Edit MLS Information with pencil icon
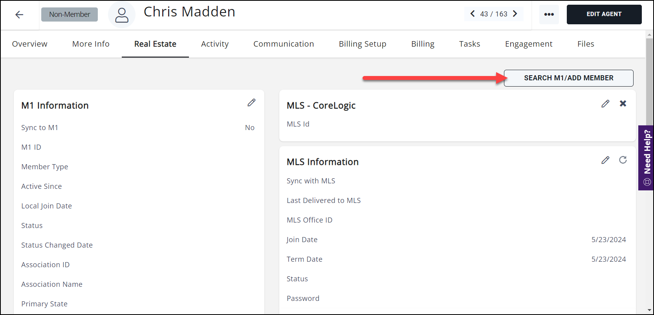 click(605, 160)
